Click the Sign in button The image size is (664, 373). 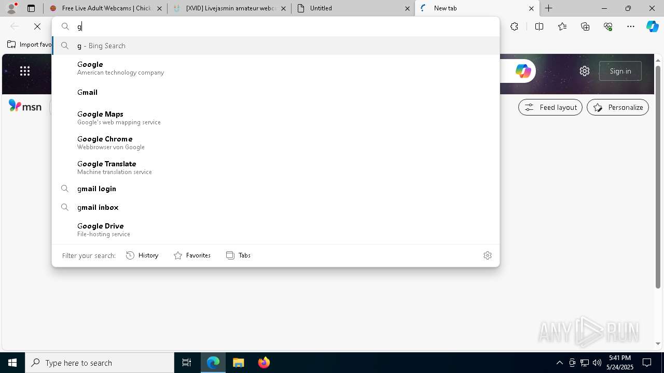620,71
